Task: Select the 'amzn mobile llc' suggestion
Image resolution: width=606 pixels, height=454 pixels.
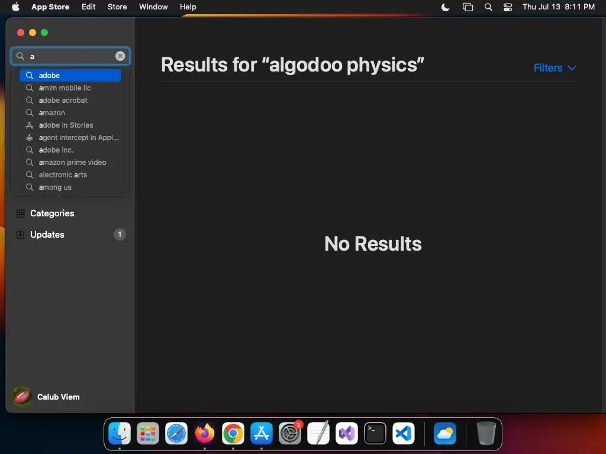Action: (x=70, y=87)
